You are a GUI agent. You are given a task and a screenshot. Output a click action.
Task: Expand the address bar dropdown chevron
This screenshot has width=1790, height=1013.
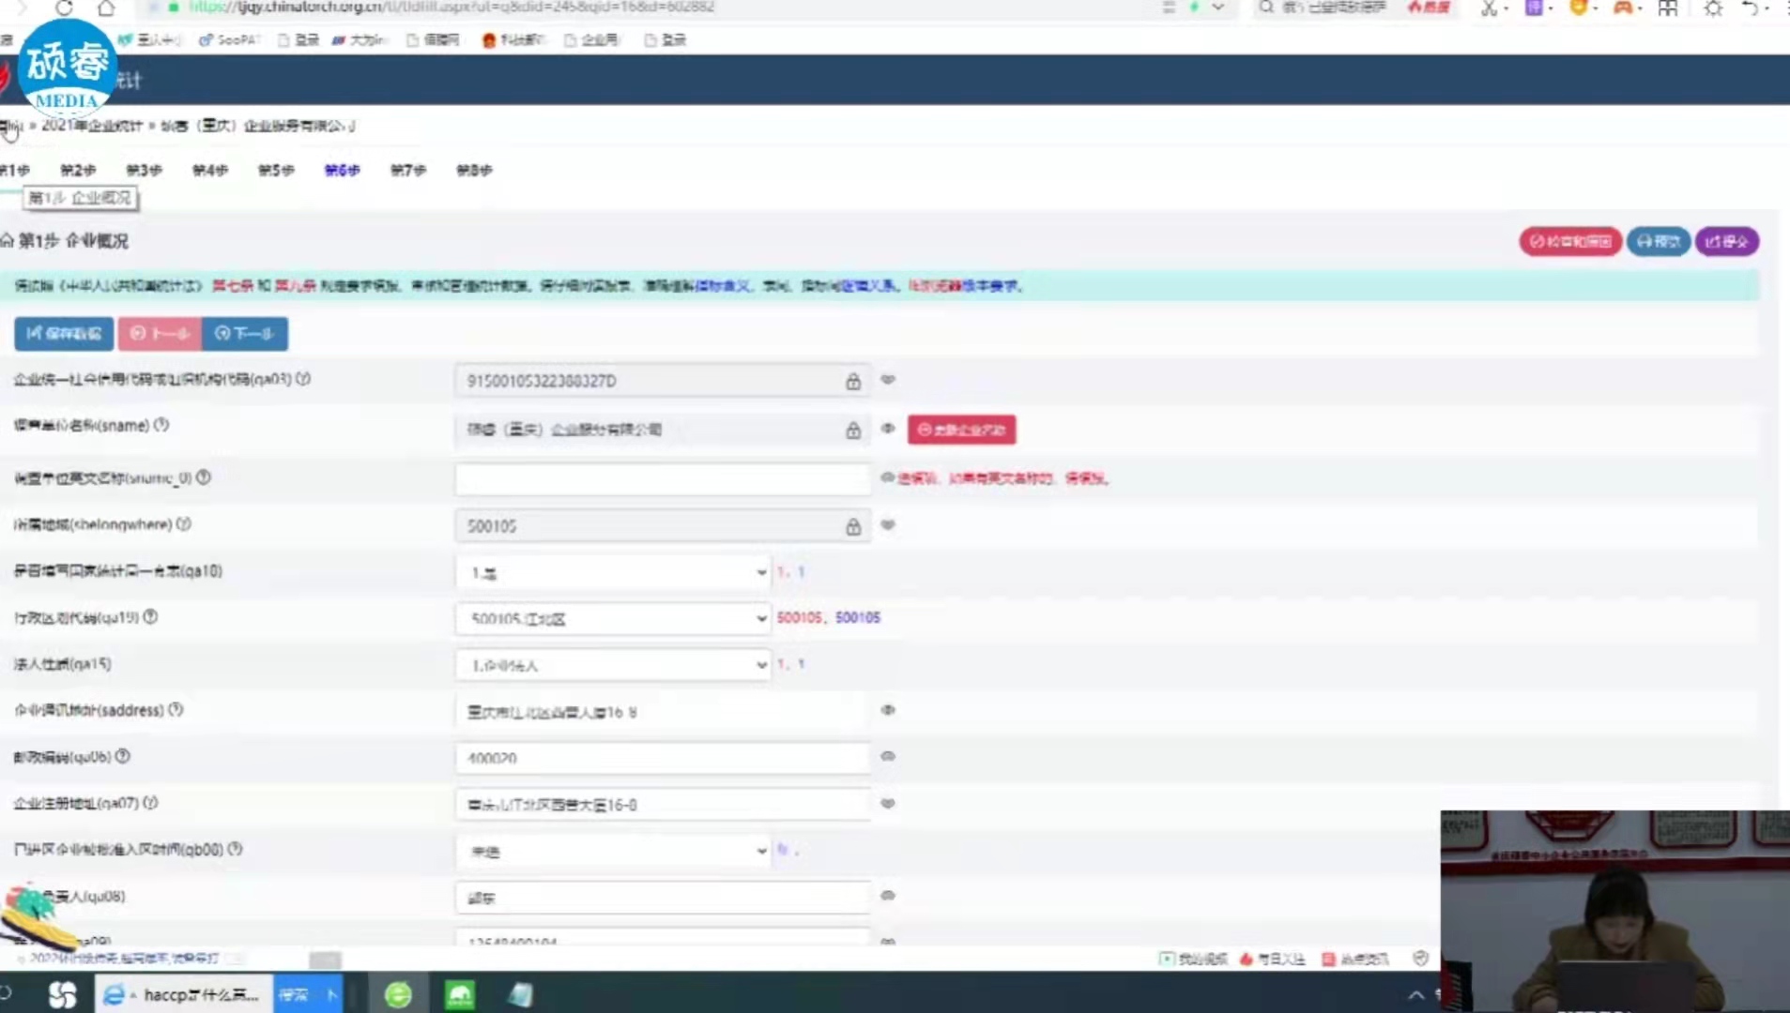click(1217, 8)
